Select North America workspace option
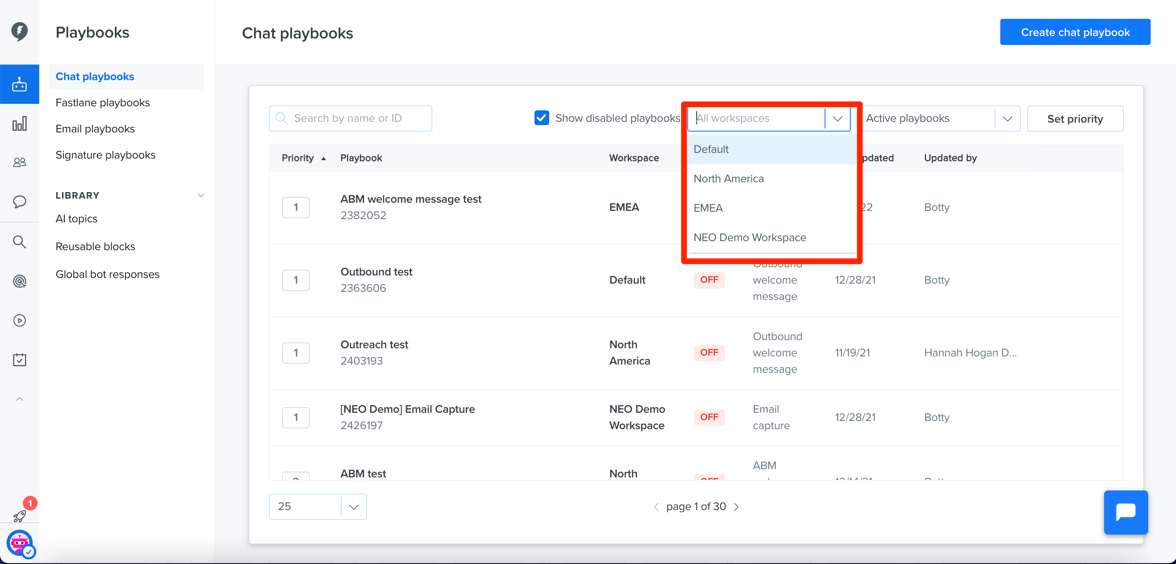 771,179
